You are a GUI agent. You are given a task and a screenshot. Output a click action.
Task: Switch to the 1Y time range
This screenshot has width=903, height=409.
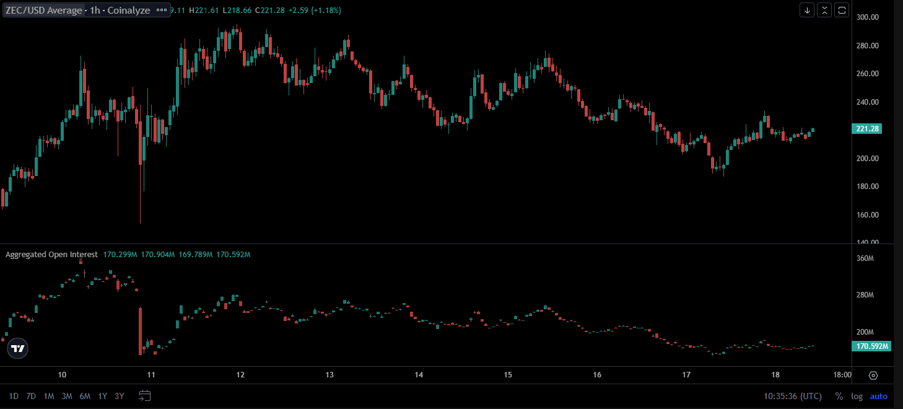(x=102, y=397)
